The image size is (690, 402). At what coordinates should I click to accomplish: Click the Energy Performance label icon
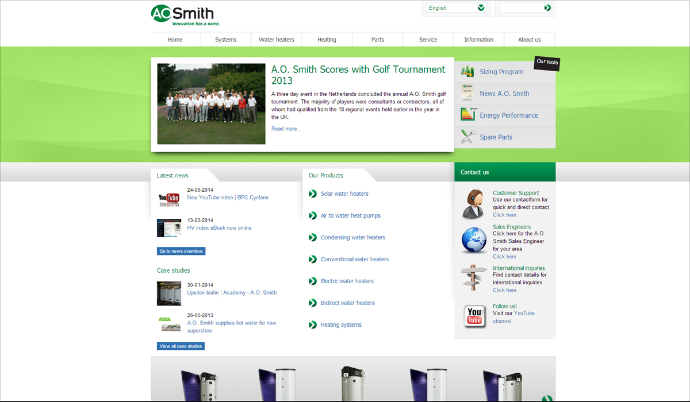(x=467, y=114)
